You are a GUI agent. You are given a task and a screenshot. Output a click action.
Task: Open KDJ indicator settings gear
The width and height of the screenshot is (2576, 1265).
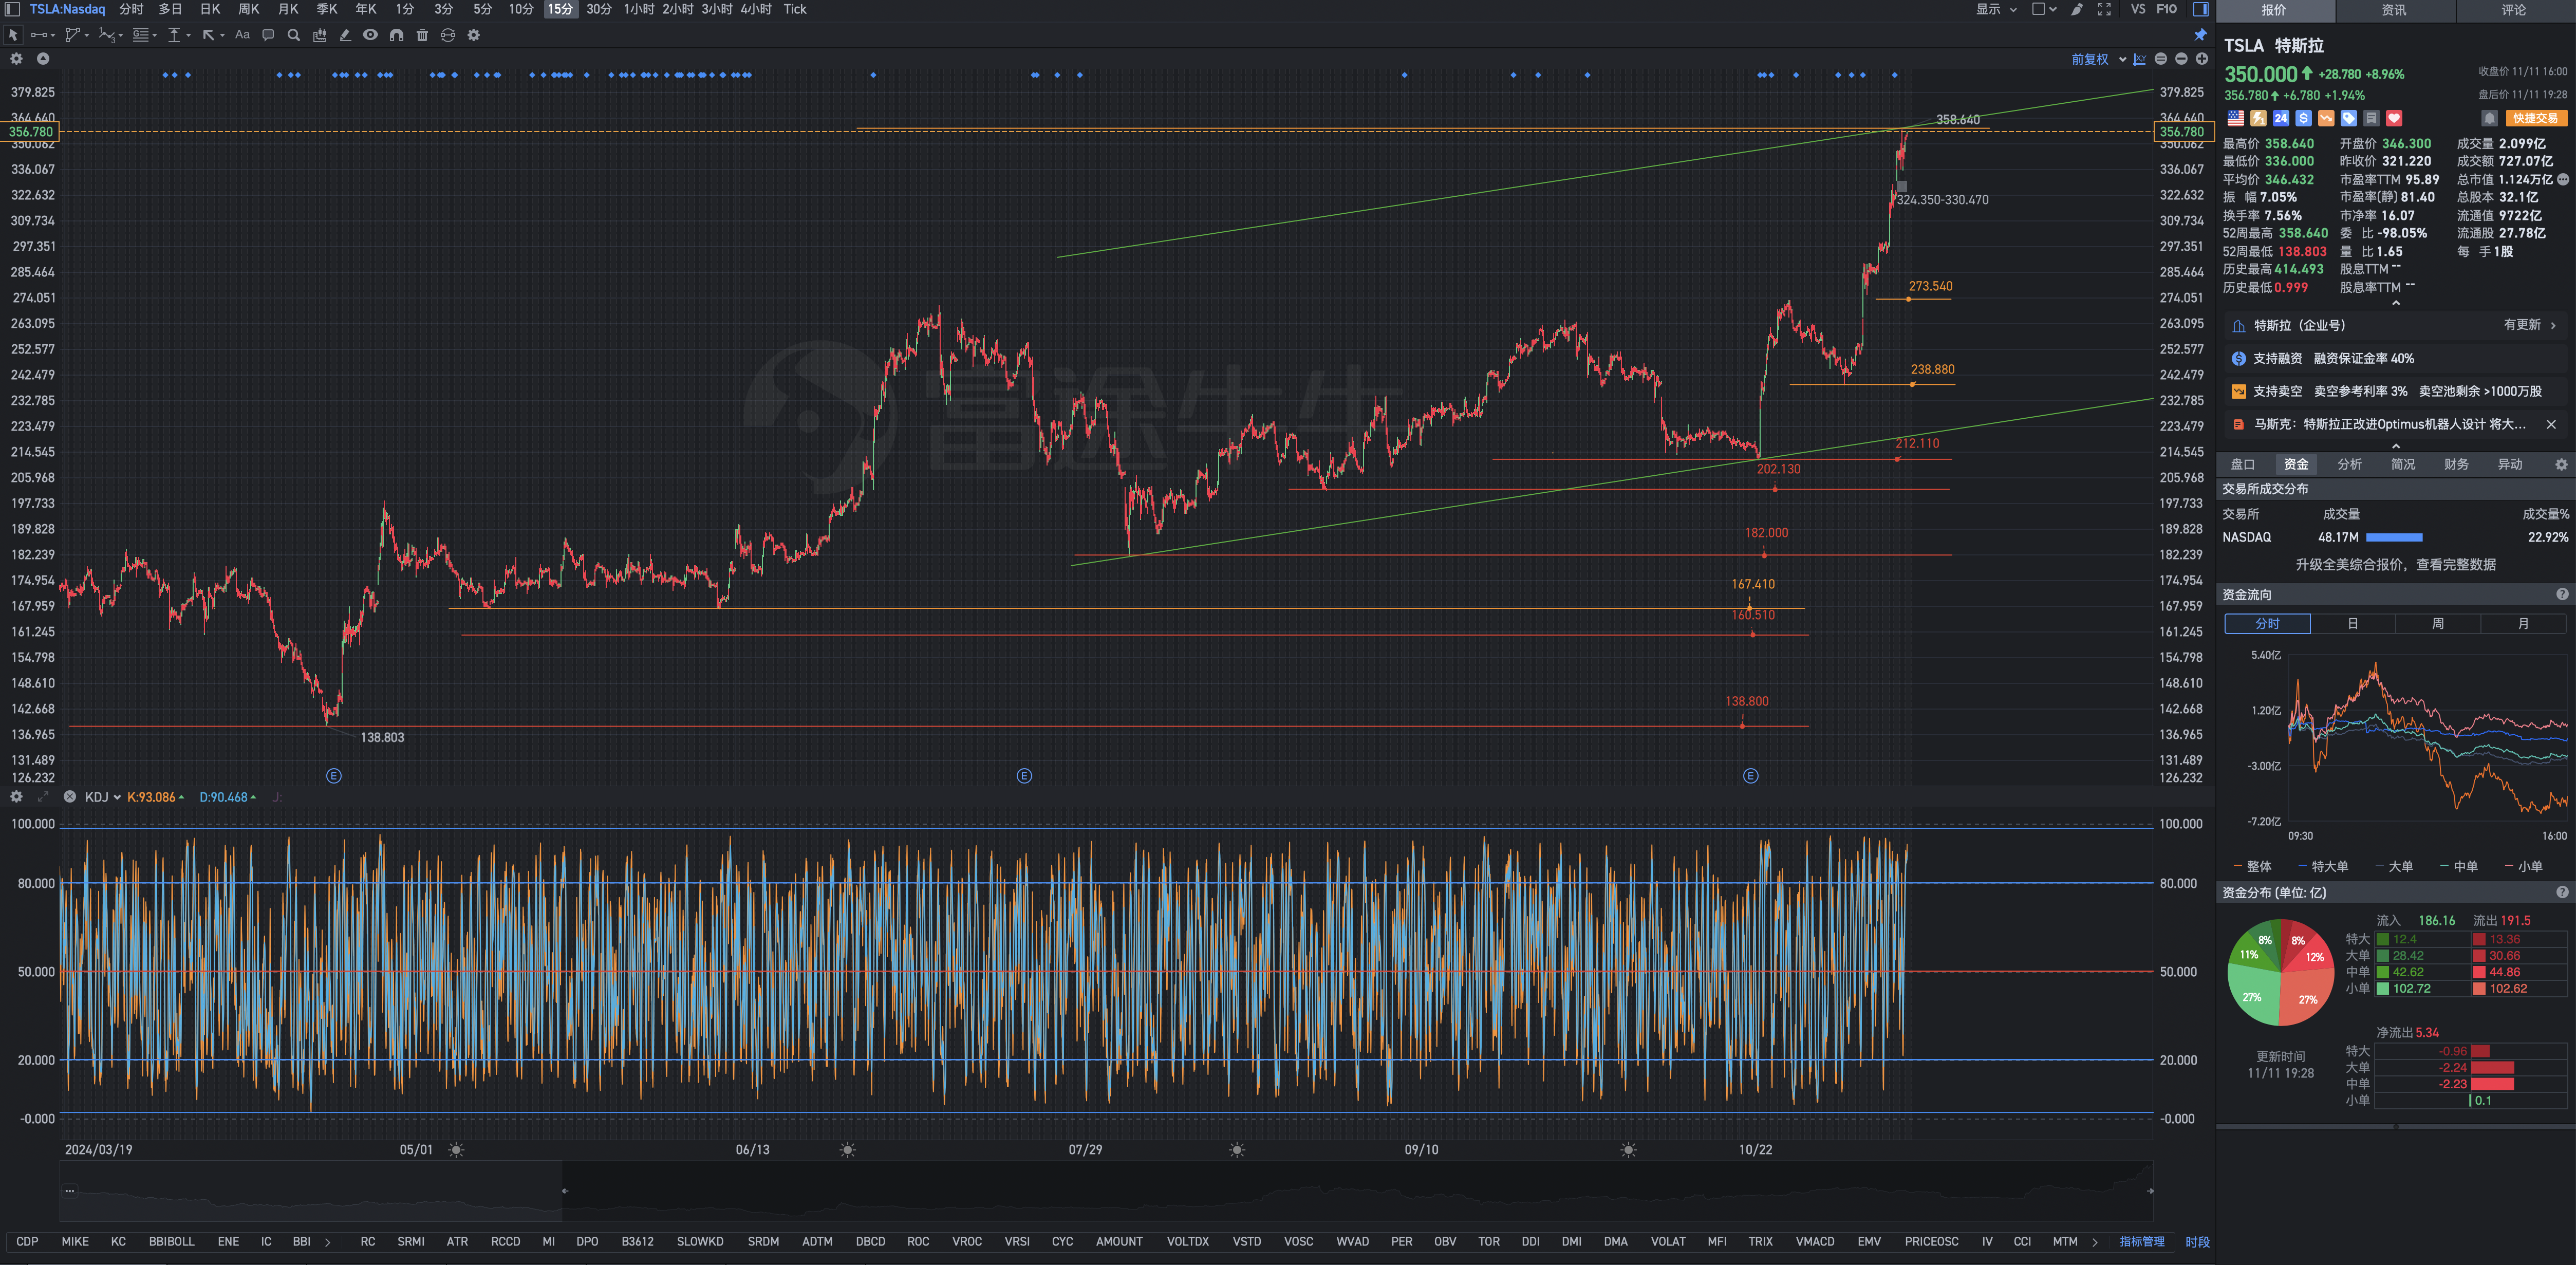16,797
